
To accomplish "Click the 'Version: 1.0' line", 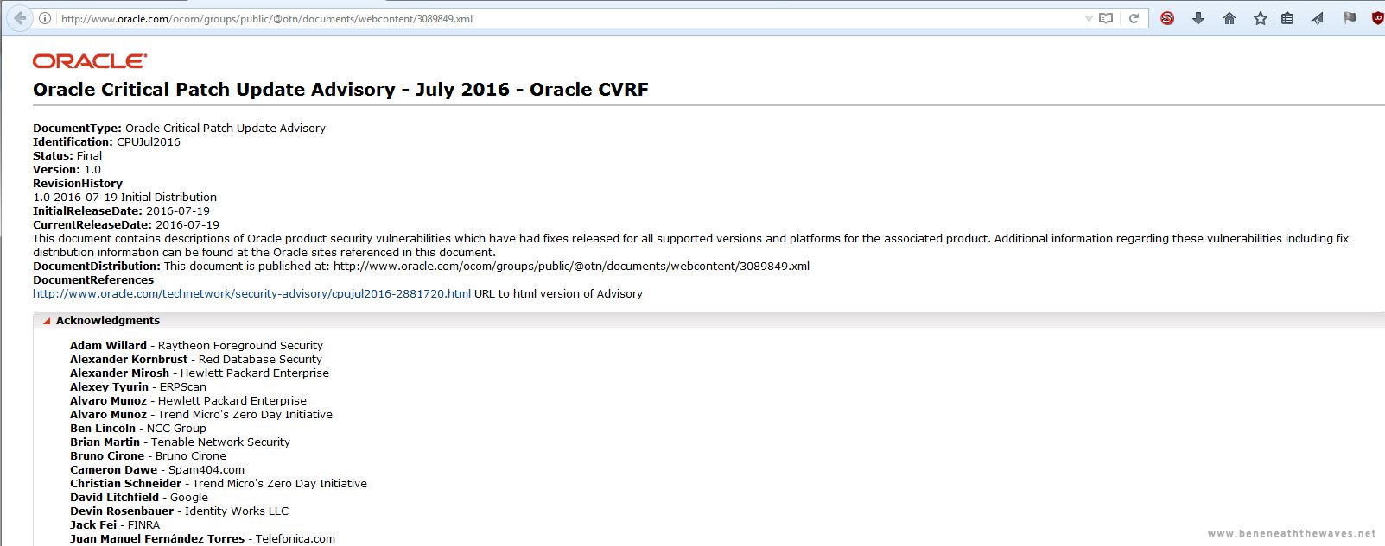I will pos(67,169).
